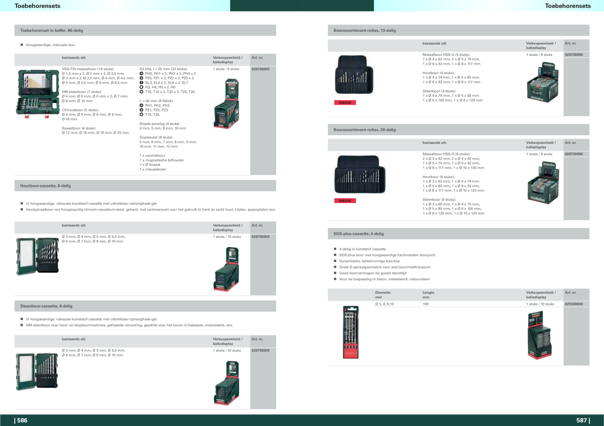Select article number 626705000

[x=261, y=236]
